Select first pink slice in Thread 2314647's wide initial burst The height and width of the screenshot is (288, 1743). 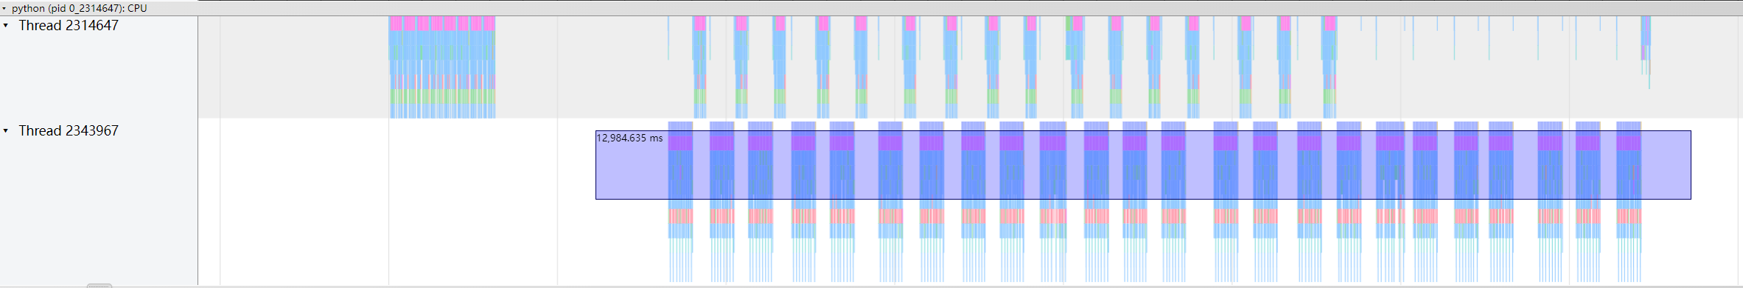click(396, 24)
